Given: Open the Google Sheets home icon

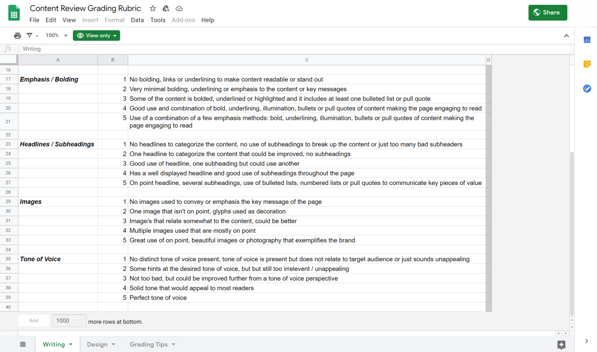Looking at the screenshot, I should (x=14, y=13).
